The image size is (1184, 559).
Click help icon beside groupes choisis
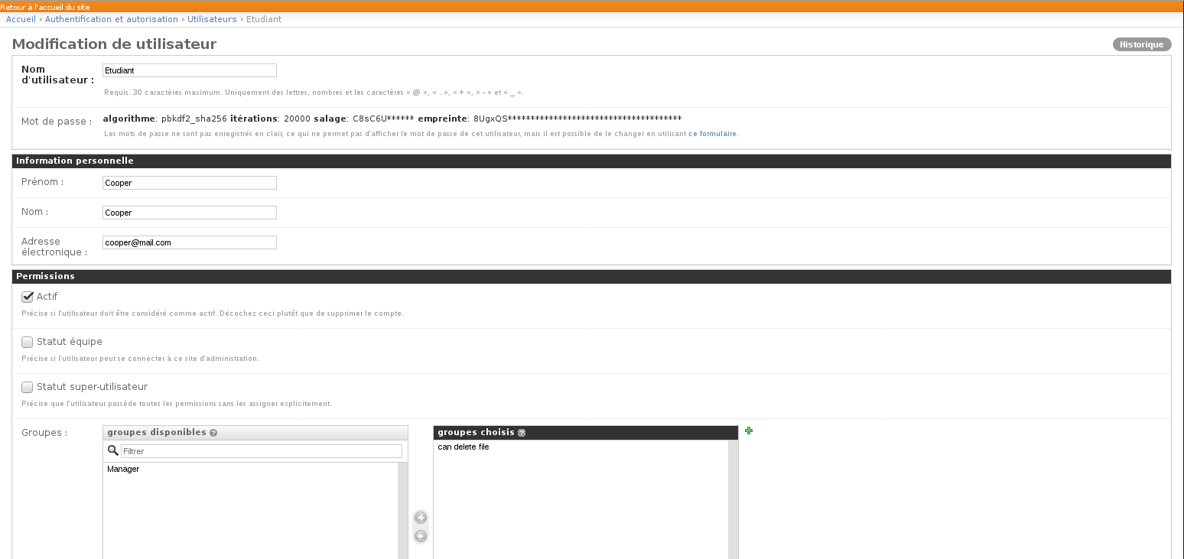click(x=522, y=433)
